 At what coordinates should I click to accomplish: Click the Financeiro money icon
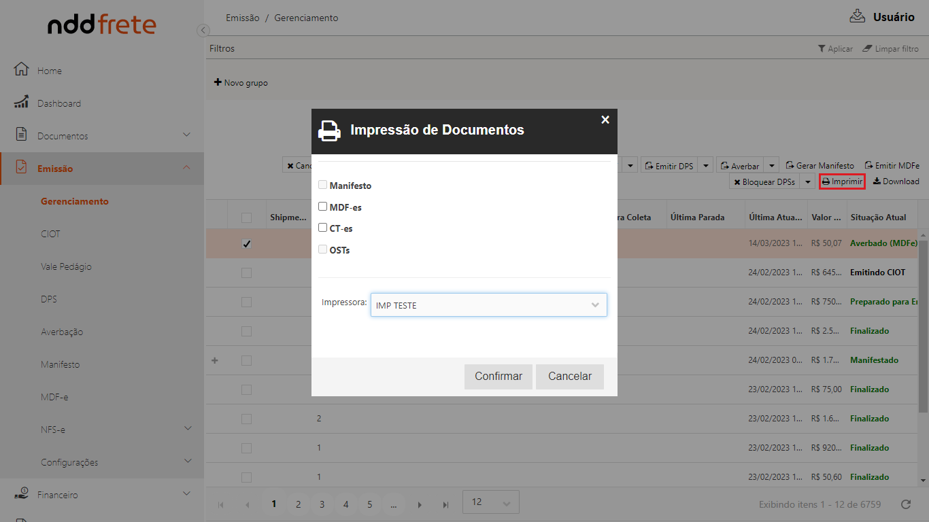(x=21, y=494)
